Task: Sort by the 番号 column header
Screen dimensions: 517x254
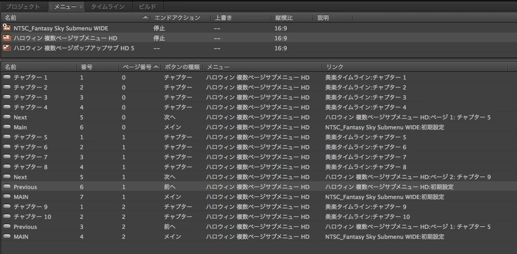Action: point(86,67)
